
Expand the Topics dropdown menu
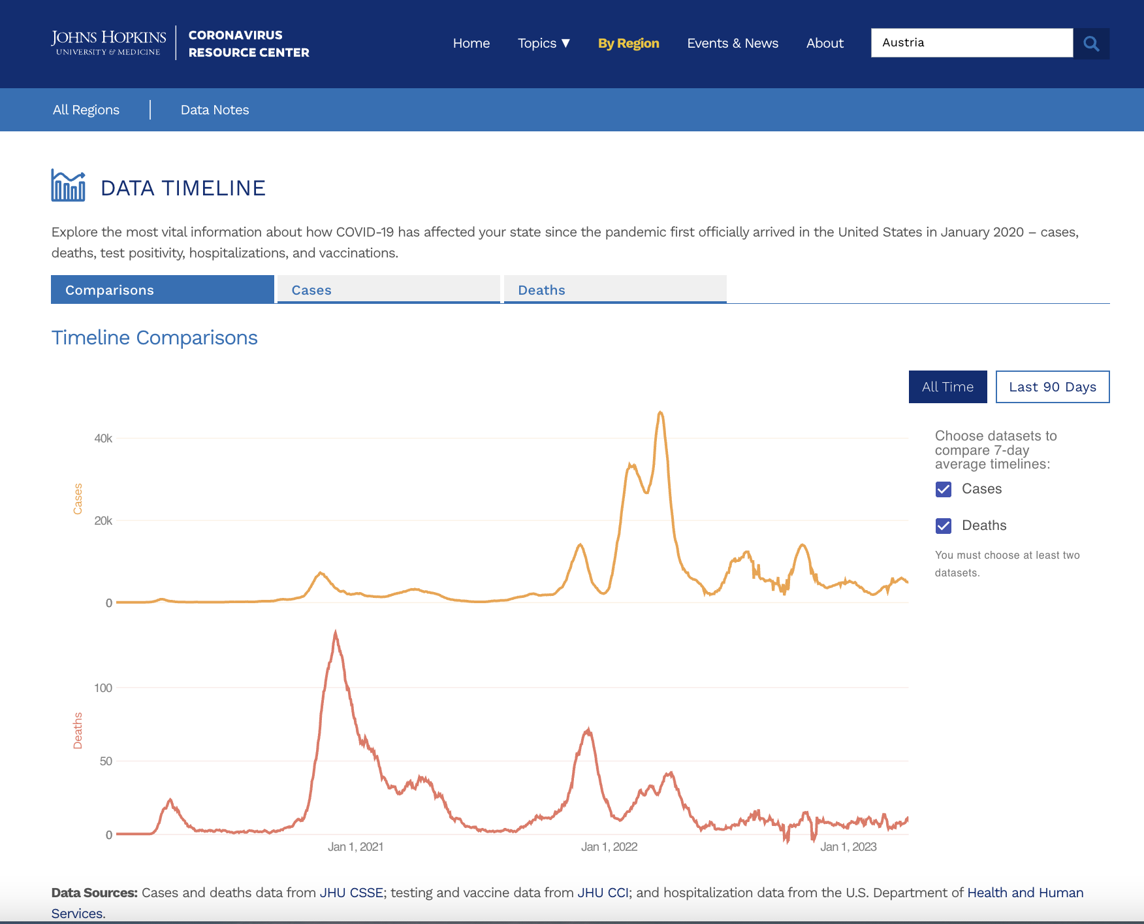543,43
